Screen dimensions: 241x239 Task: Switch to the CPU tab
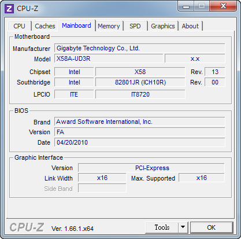click(19, 26)
